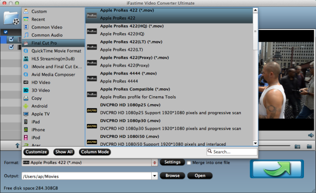Screen dimensions: 316x193
Task: Open the Format dropdown stepper
Action: pos(154,162)
